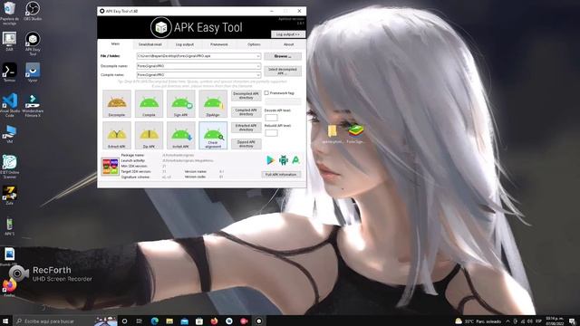Click the Rebuild API level input field
580x326 pixels.
click(271, 133)
